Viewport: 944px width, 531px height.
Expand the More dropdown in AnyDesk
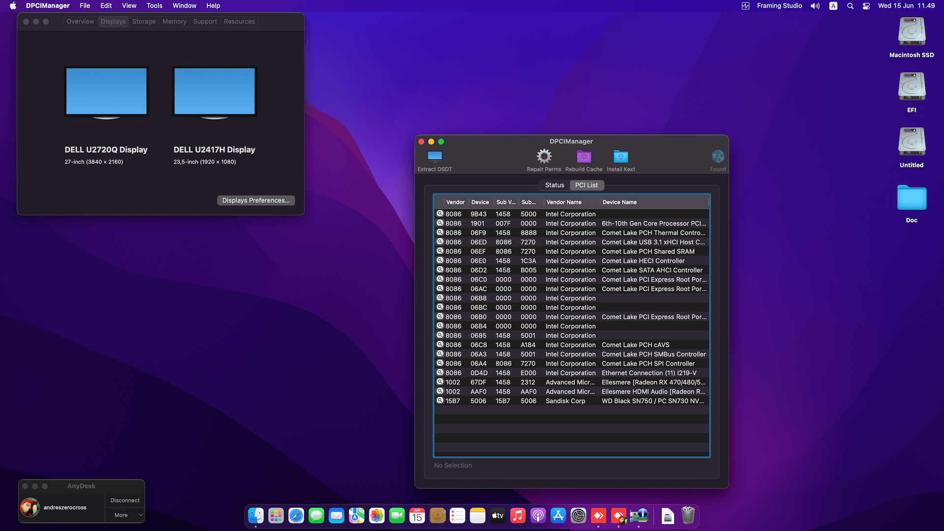(125, 515)
